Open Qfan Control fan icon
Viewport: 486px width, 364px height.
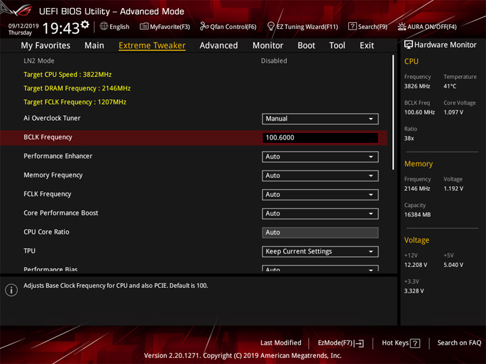(204, 26)
